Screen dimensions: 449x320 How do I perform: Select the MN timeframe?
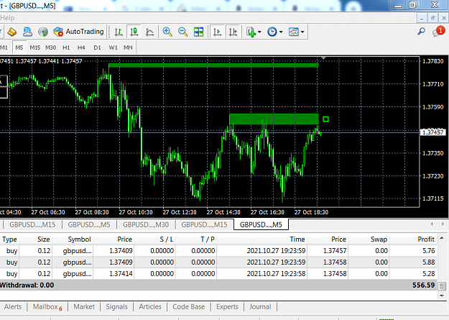pos(128,47)
